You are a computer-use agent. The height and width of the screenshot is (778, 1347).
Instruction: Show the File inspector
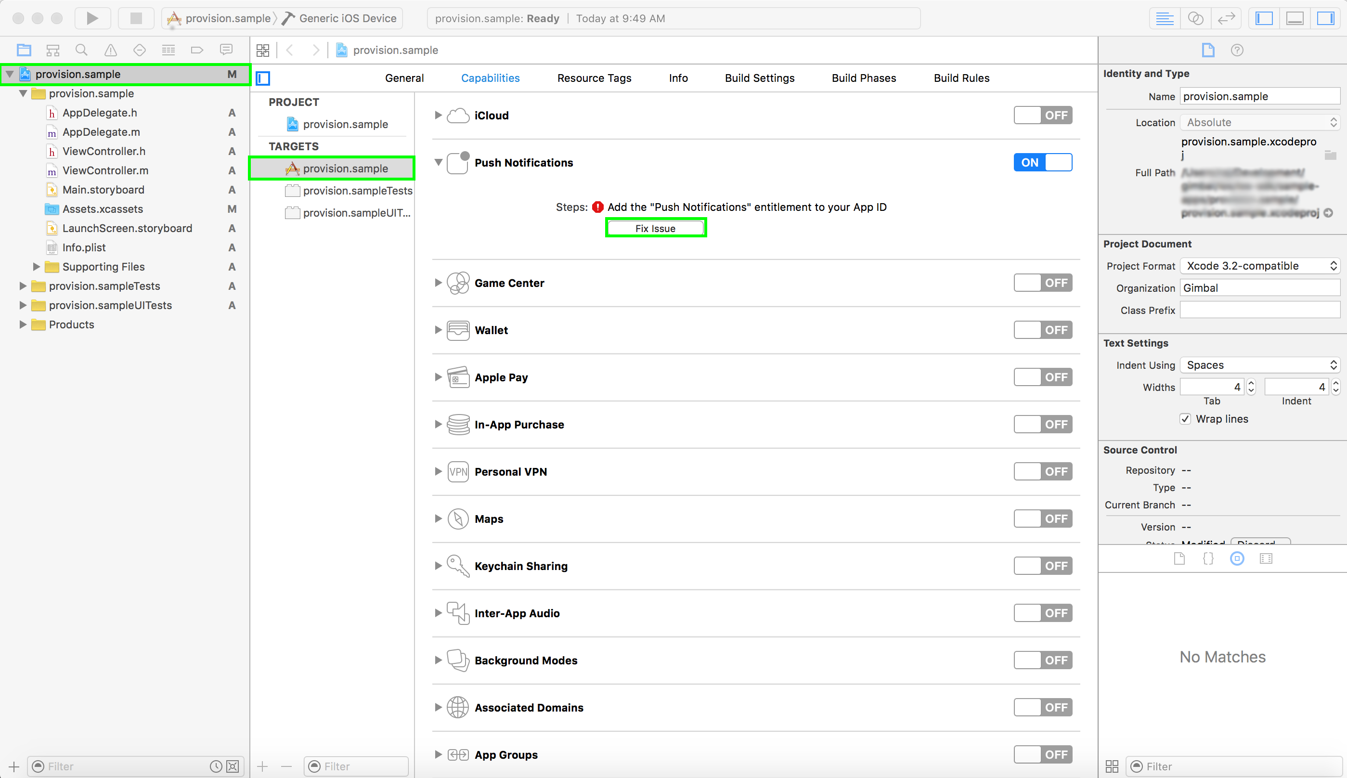click(1208, 50)
